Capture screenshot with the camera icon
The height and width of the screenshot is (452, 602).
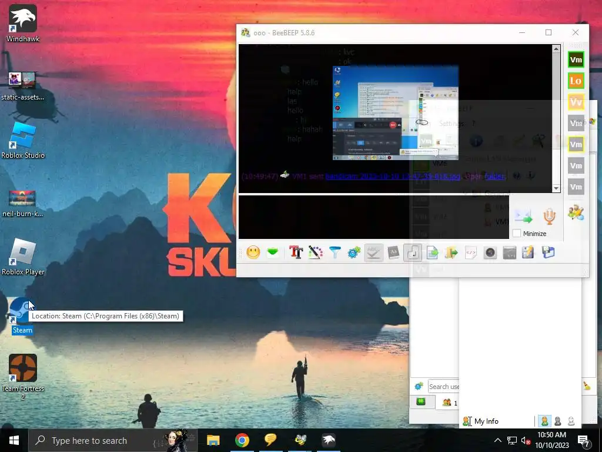(x=490, y=252)
